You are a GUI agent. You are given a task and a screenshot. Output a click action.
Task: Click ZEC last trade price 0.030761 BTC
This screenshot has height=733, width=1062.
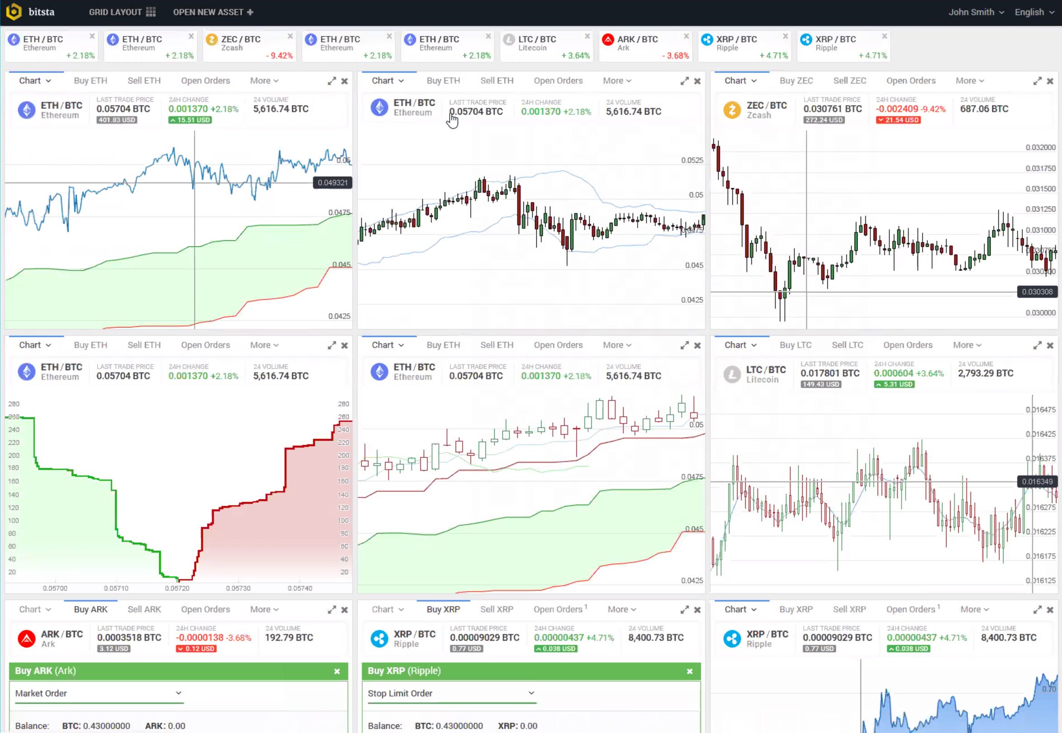pos(832,109)
